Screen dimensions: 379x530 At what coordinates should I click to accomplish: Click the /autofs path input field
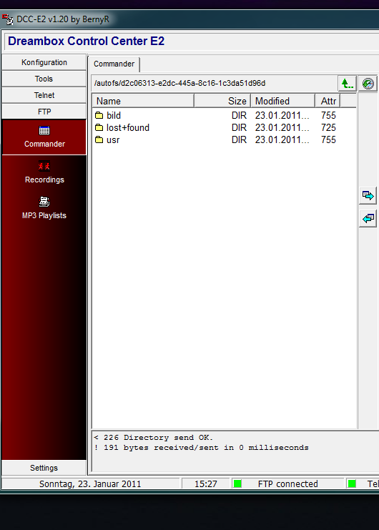[x=214, y=83]
